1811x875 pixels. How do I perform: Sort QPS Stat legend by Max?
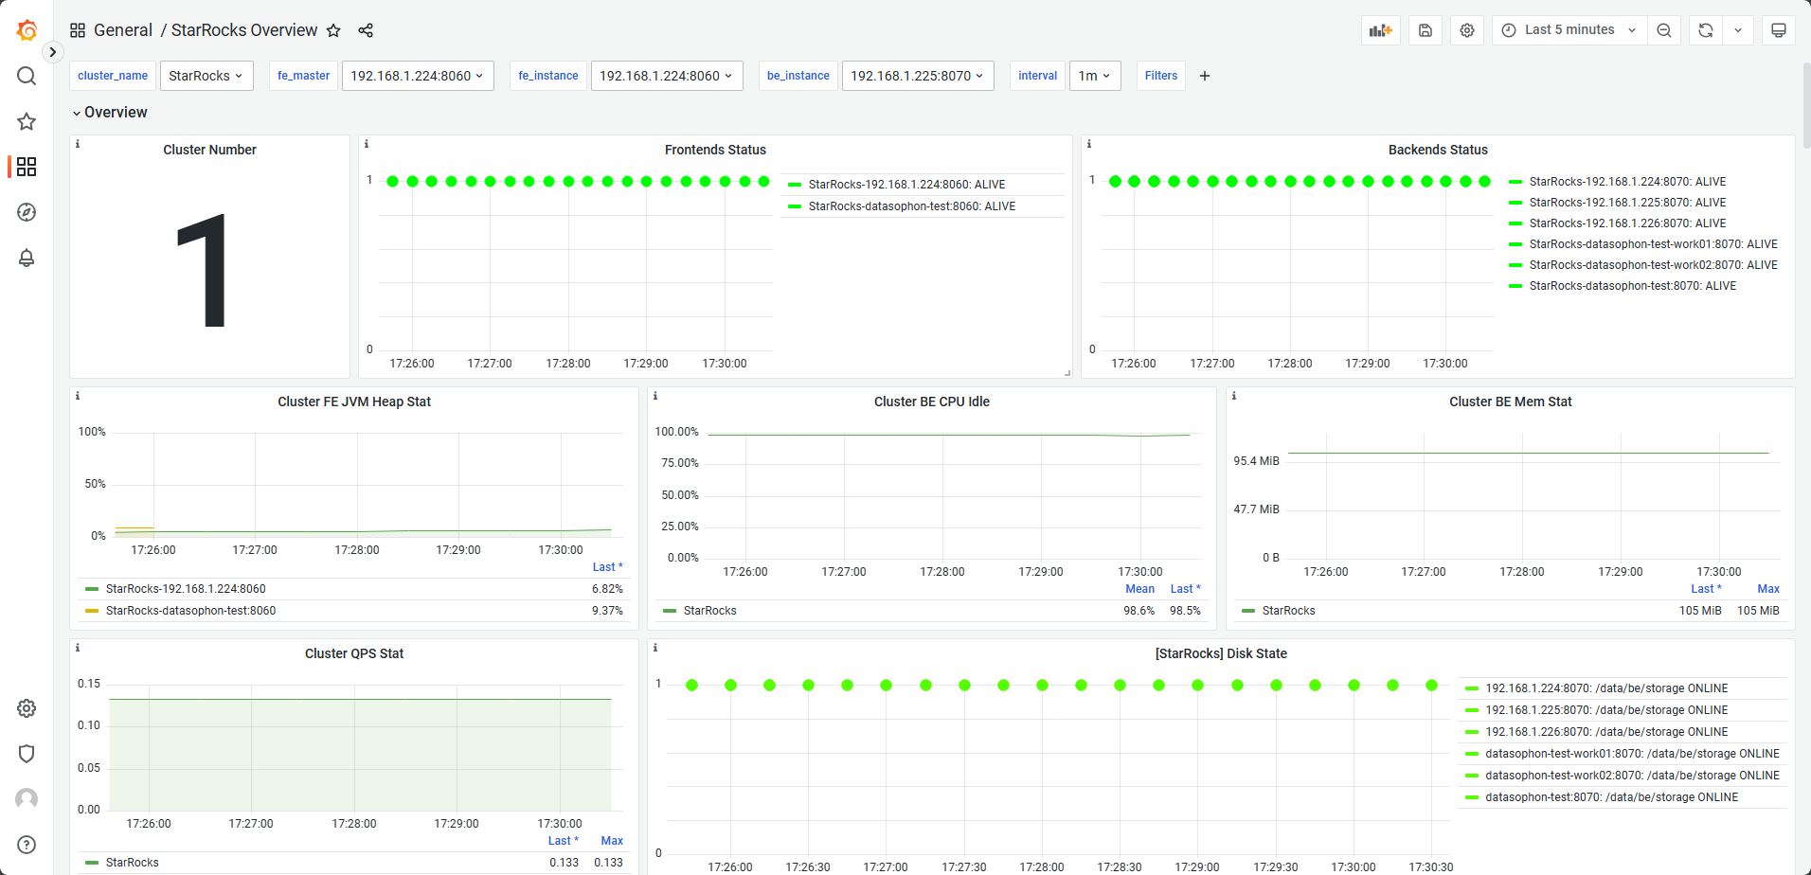(612, 841)
